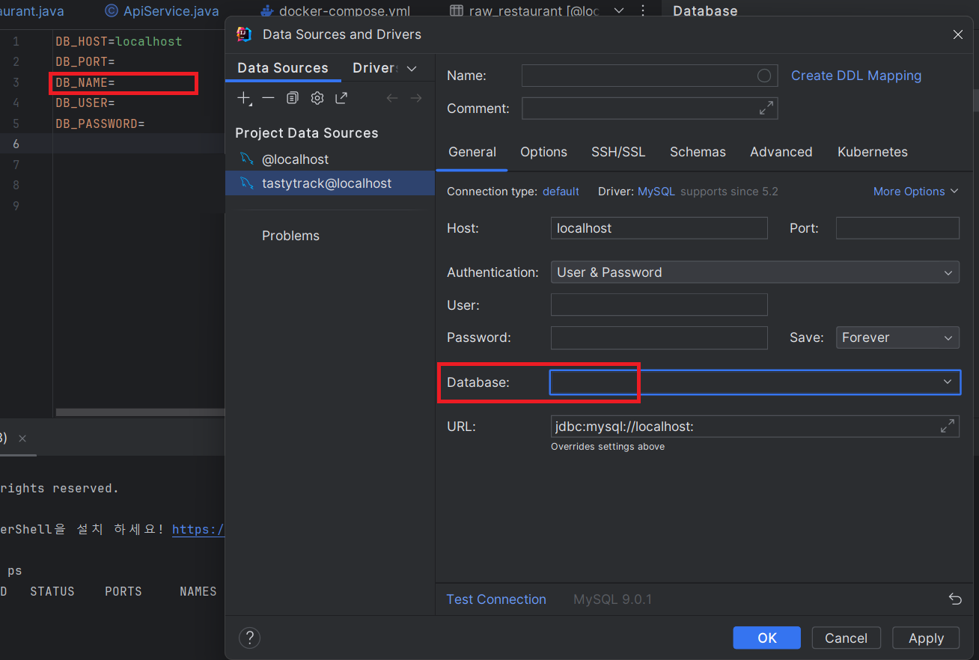Image resolution: width=979 pixels, height=660 pixels.
Task: Click the Test Connection link
Action: 496,599
